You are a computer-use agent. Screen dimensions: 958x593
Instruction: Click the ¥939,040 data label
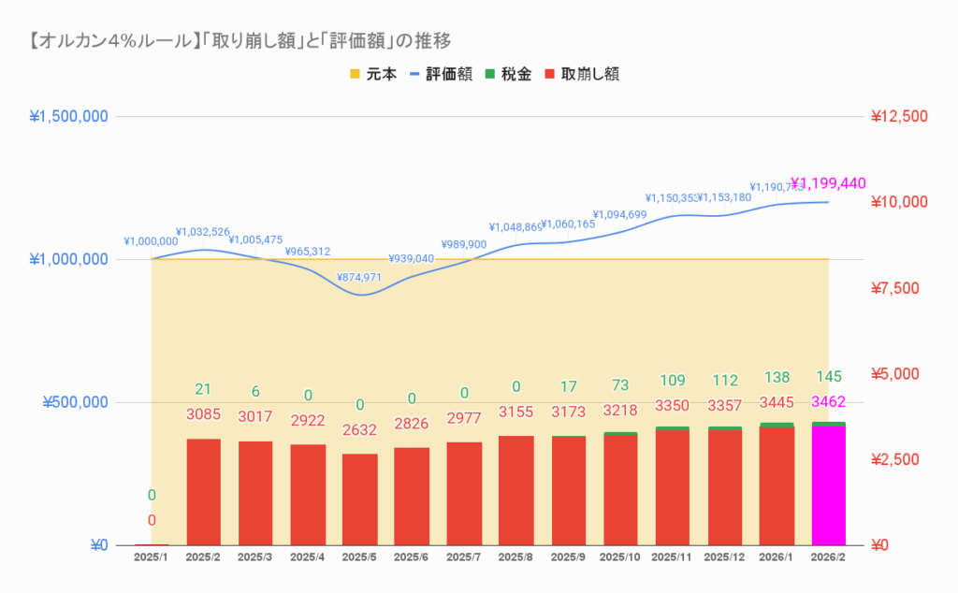click(412, 259)
